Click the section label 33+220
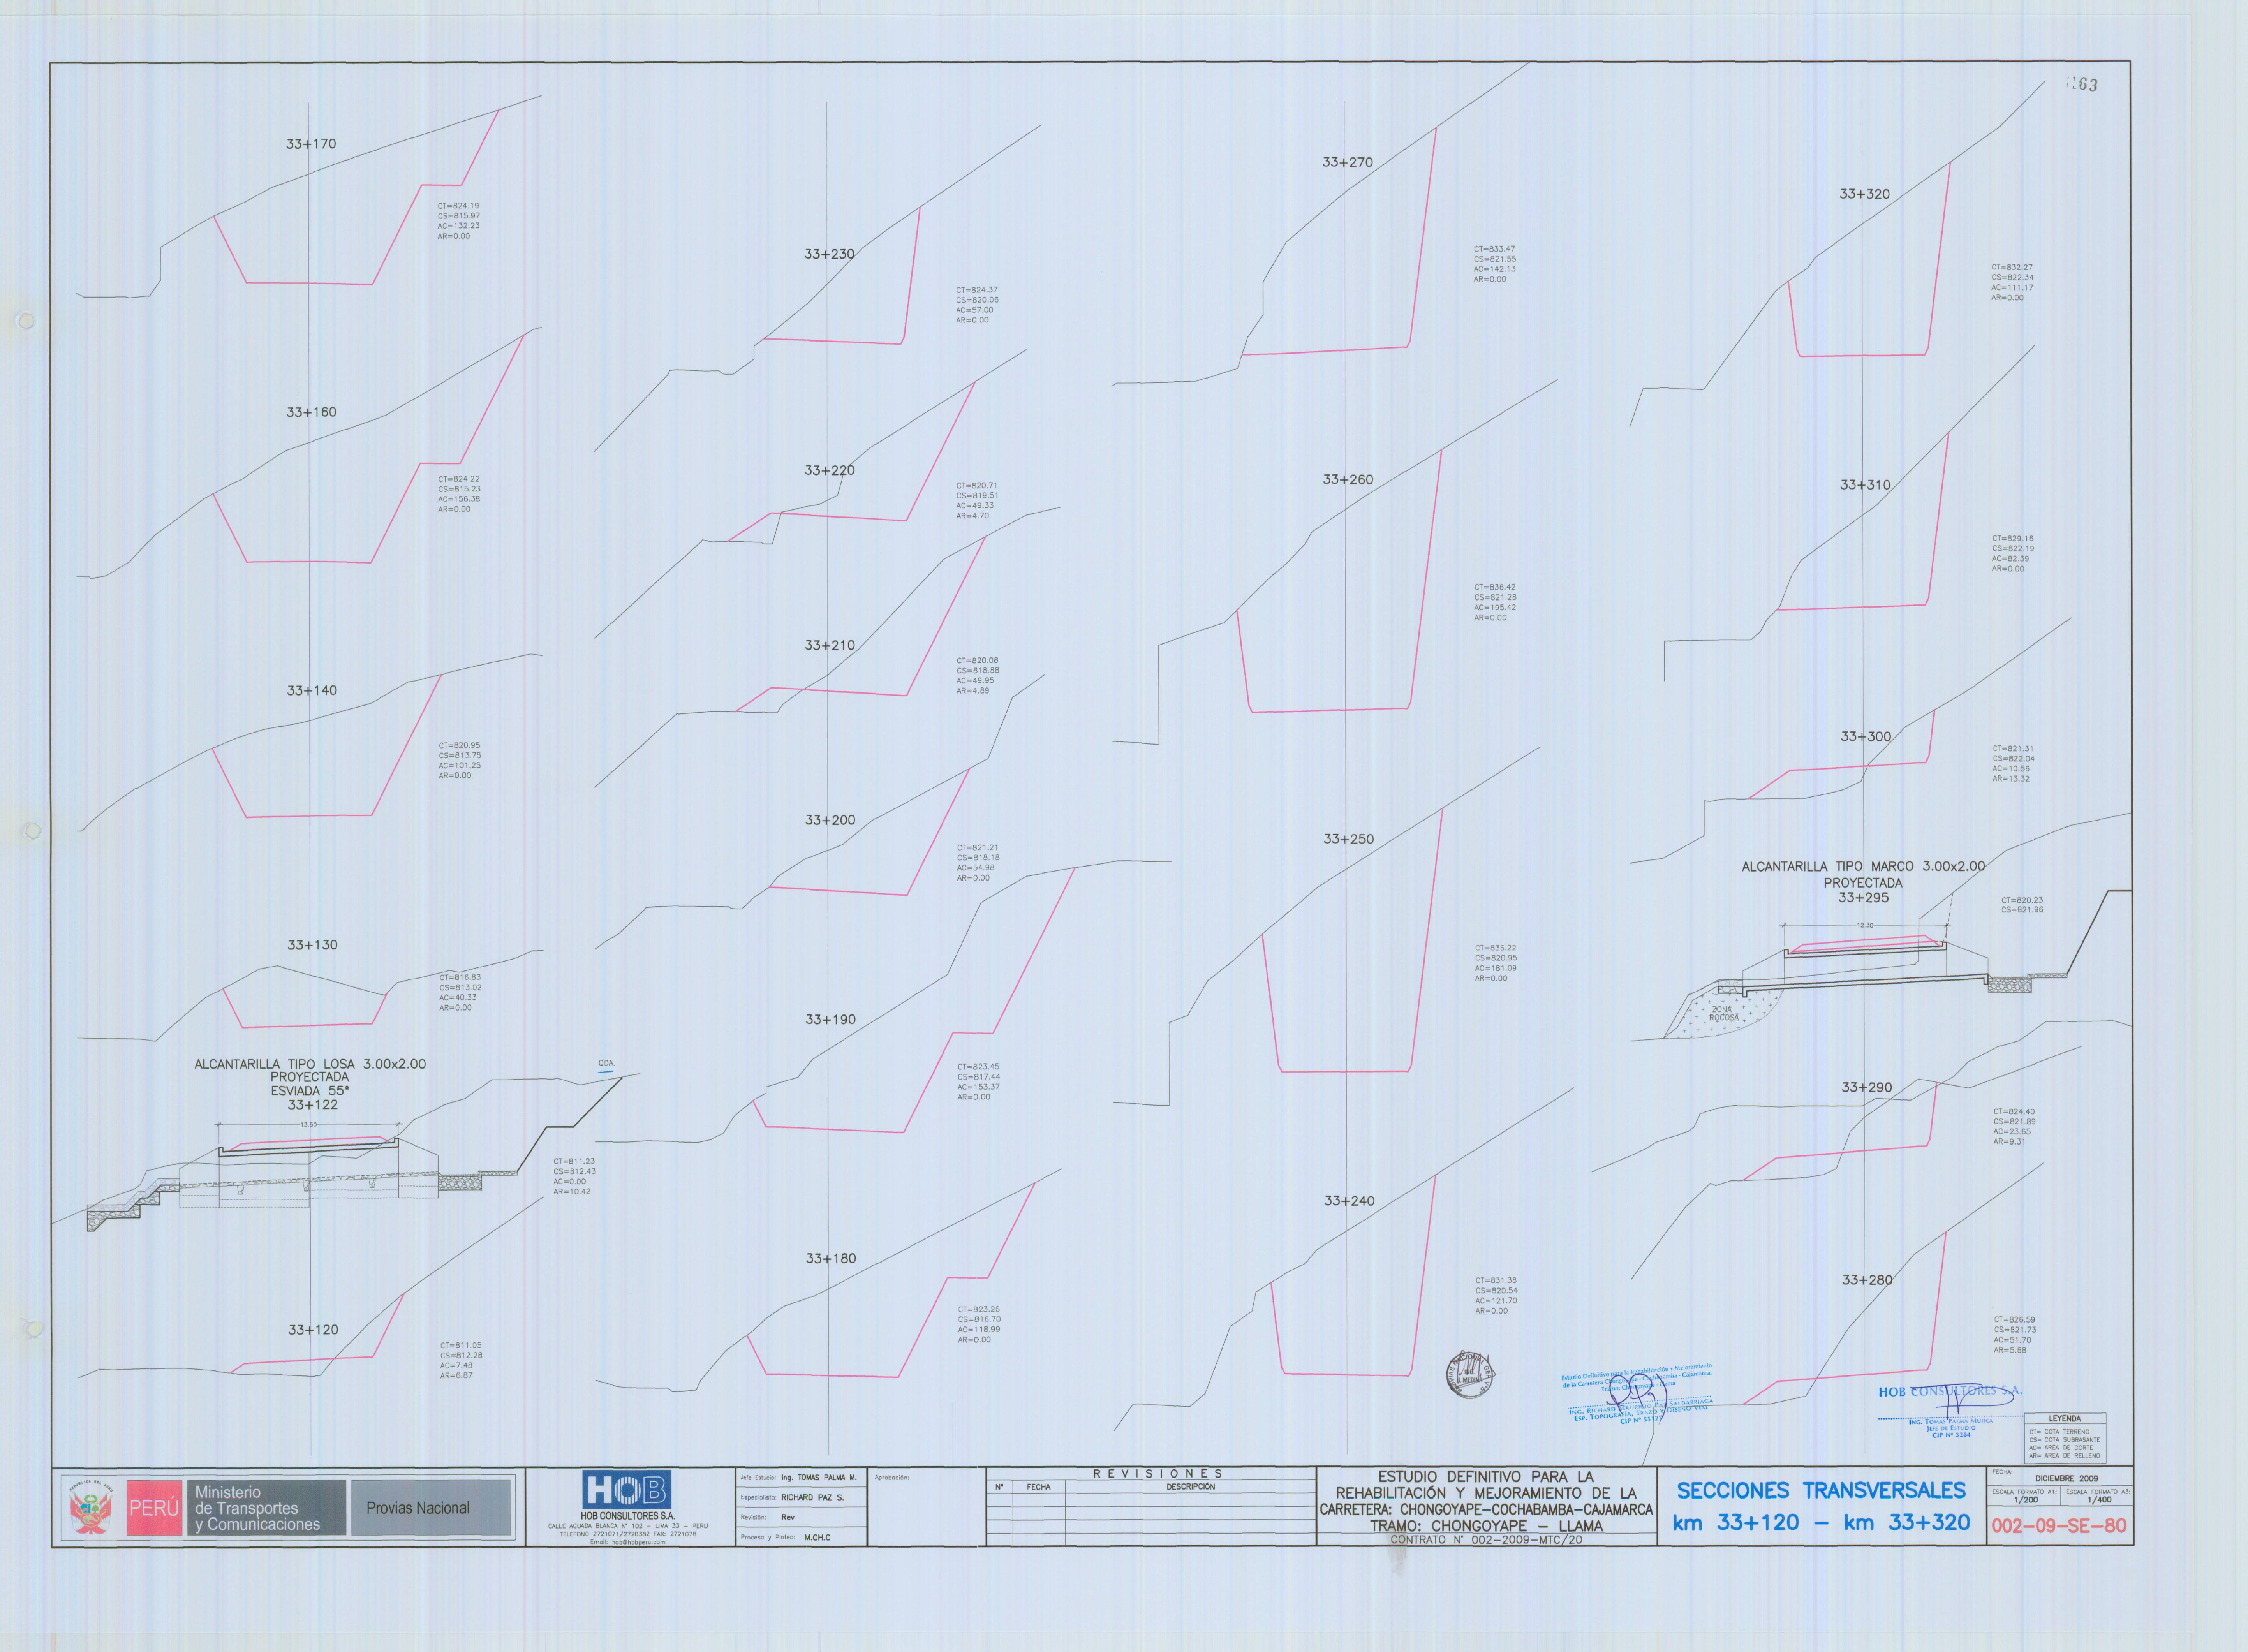The height and width of the screenshot is (1652, 2248). [829, 470]
